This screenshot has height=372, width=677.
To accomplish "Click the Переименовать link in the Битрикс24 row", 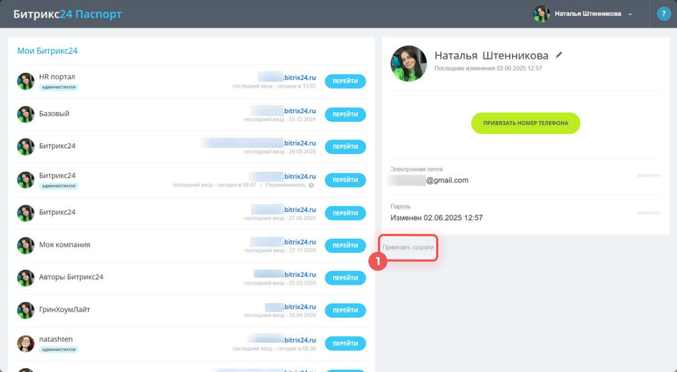I will 286,185.
